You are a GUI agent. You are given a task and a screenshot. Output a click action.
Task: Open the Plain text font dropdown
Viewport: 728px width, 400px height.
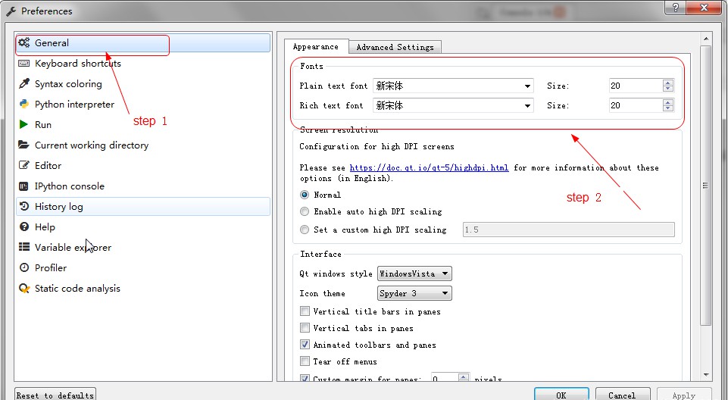click(453, 86)
